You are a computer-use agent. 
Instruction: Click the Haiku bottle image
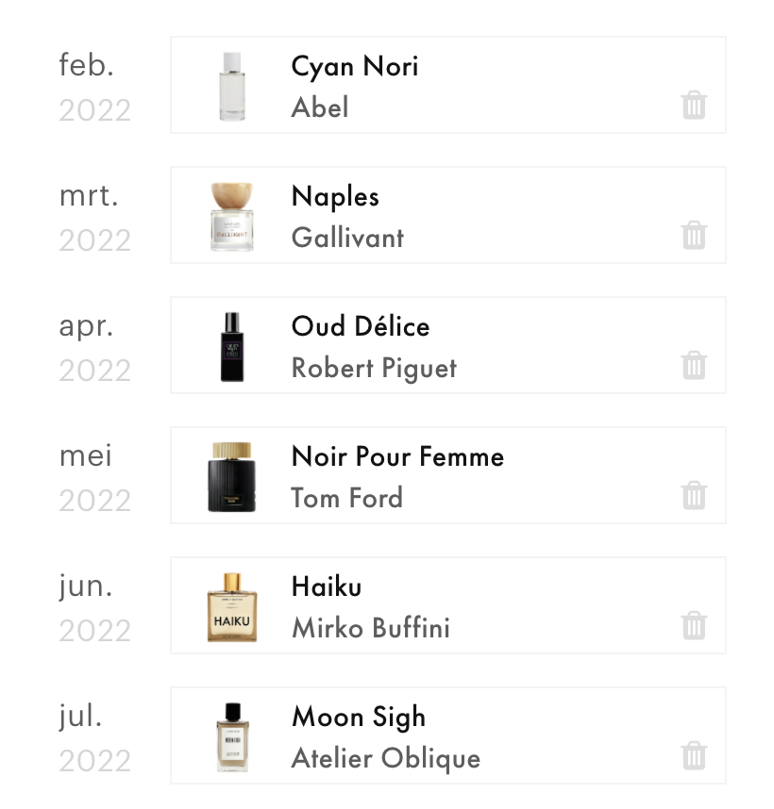tap(231, 606)
